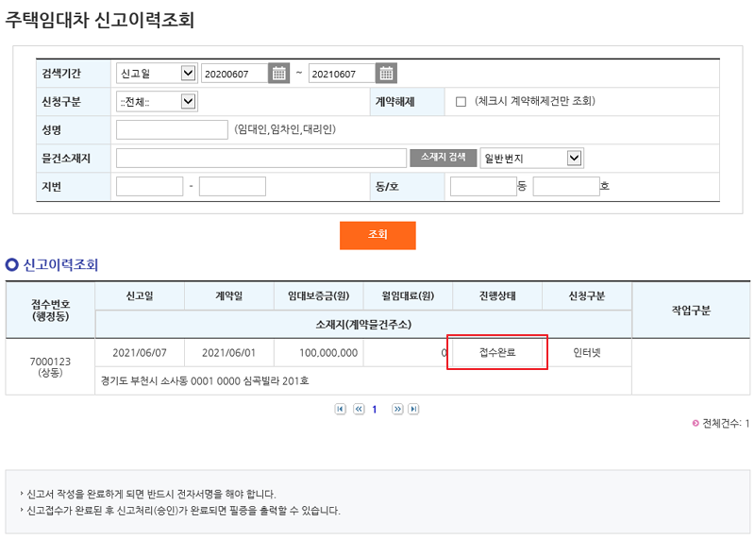Jump to the last results page

point(413,409)
